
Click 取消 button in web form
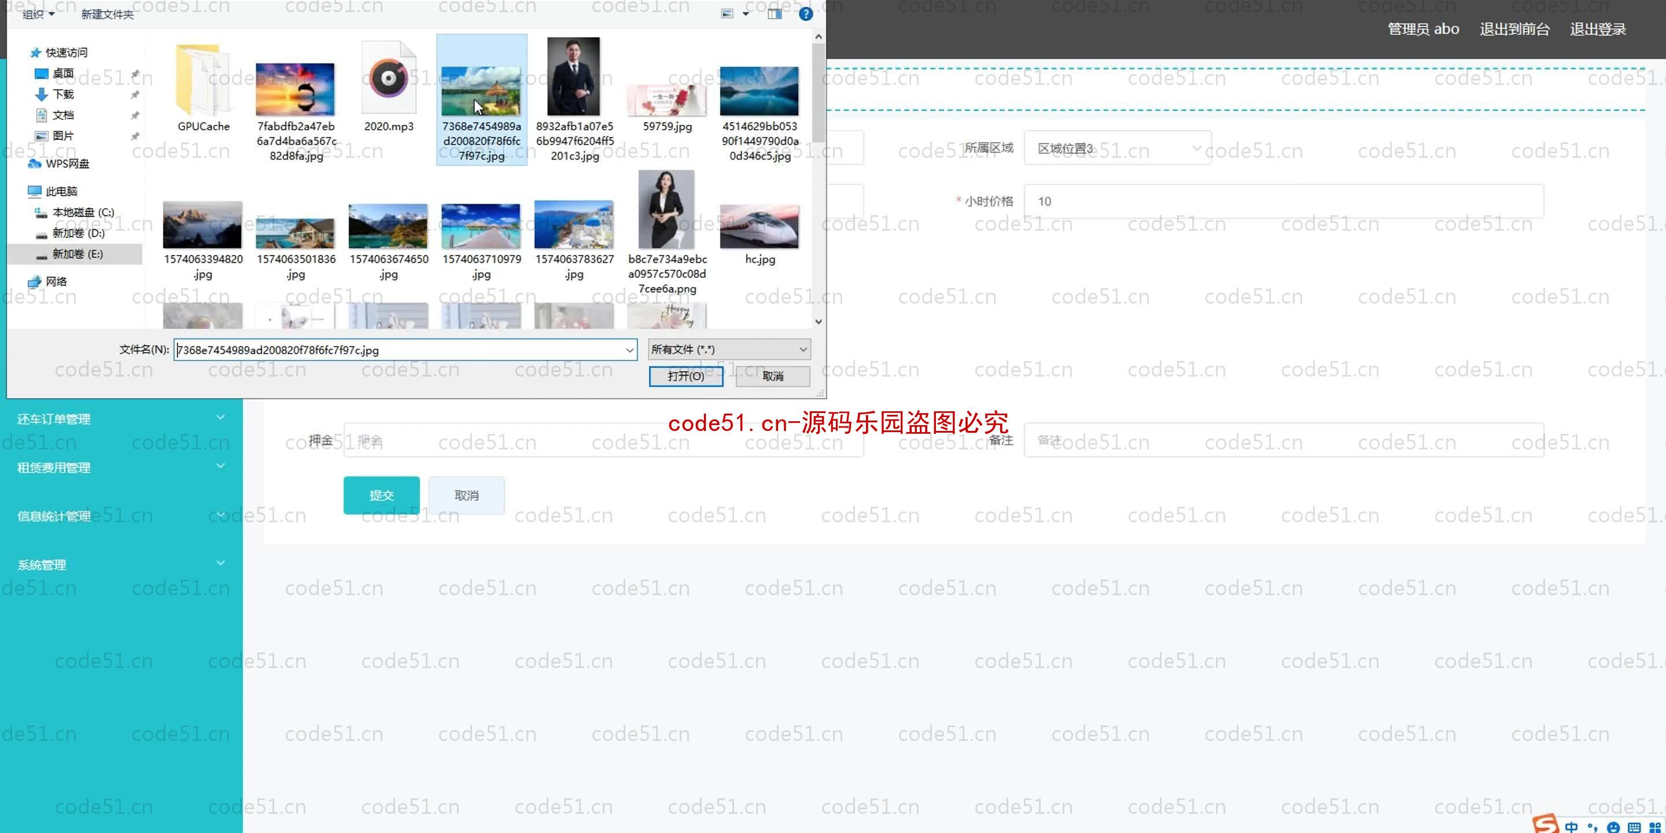coord(466,495)
